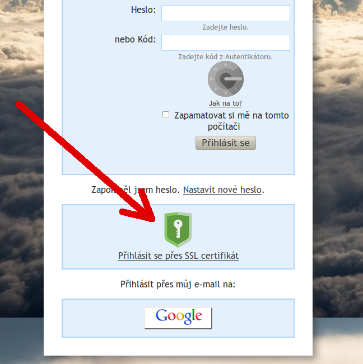Enable Zapamatovat si mě checkbox
This screenshot has width=363, height=364.
click(166, 115)
